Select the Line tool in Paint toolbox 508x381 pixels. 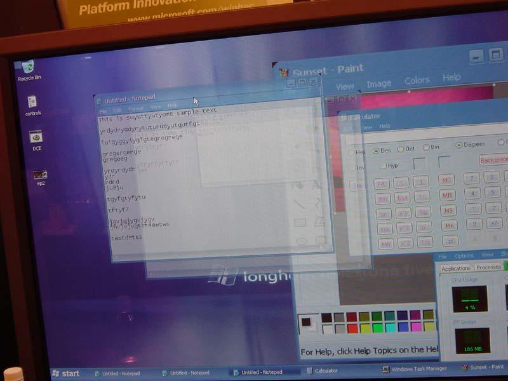click(299, 204)
